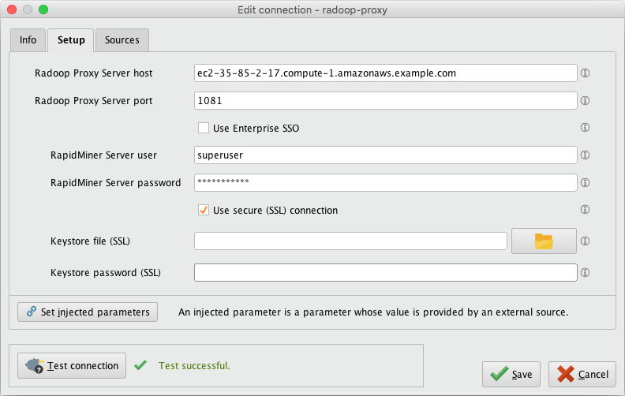Save the connection settings

pyautogui.click(x=511, y=374)
